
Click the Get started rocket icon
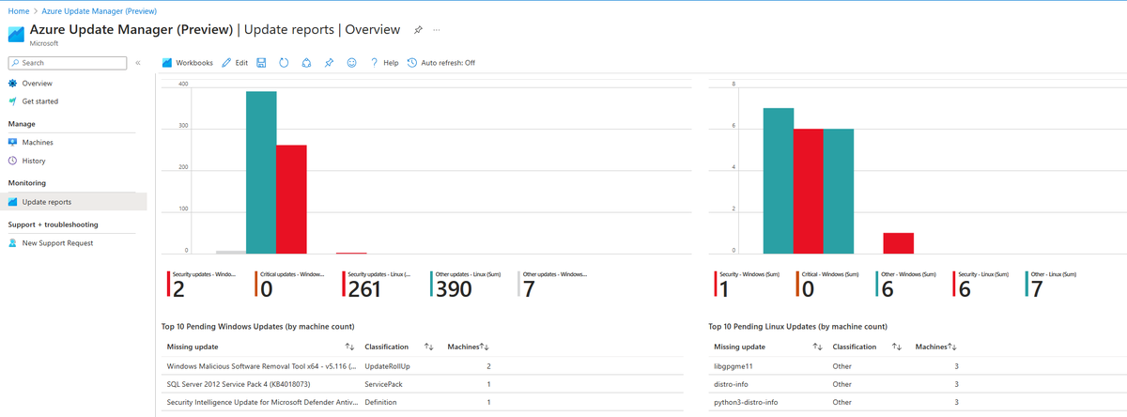pyautogui.click(x=12, y=101)
